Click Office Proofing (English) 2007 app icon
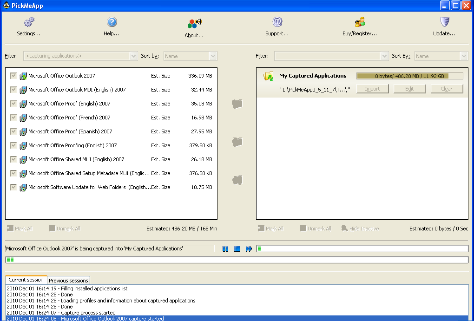Viewport: 474px width, 321px height. 23,146
